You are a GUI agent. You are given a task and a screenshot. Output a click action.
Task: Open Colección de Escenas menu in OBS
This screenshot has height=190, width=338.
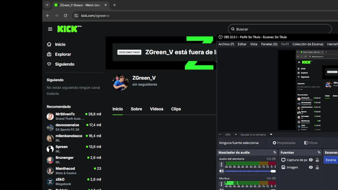click(308, 44)
